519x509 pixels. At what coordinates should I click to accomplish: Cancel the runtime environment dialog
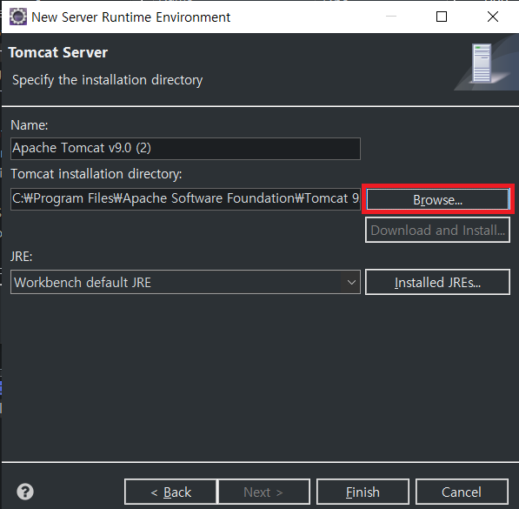462,492
